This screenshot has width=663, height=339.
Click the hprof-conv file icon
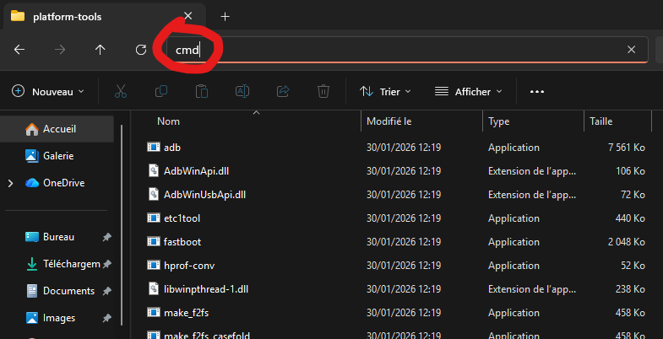click(x=153, y=265)
